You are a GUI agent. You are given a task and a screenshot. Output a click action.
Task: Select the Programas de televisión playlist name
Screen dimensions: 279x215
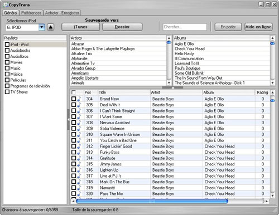coord(30,86)
